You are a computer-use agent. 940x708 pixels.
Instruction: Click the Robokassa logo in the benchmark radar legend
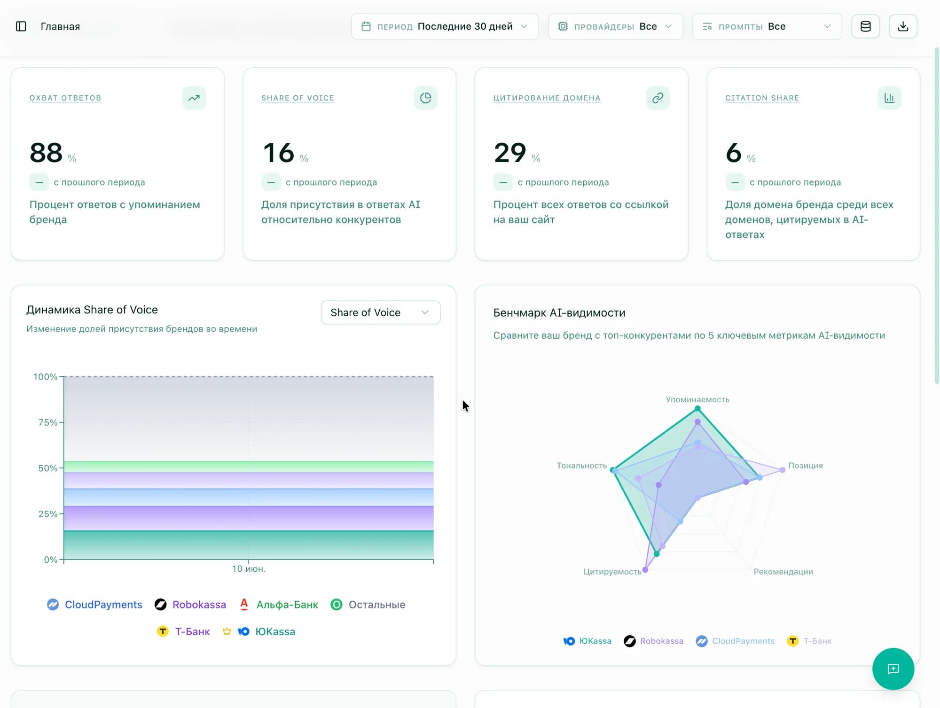point(629,641)
